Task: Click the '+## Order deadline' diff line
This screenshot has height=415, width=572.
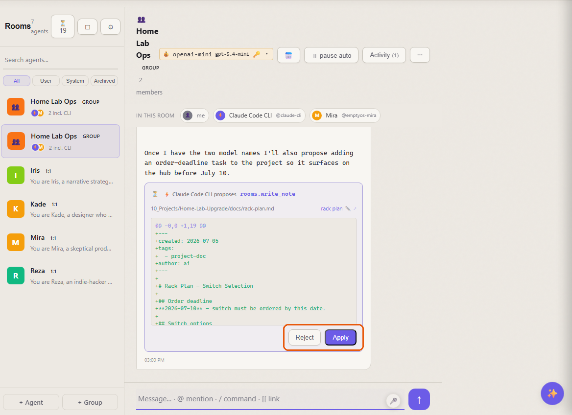Action: 184,301
